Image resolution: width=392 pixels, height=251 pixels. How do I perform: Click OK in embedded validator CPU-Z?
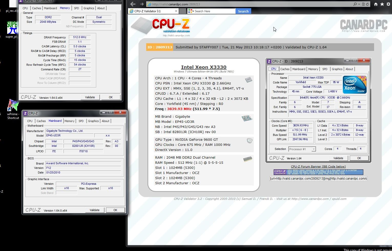[359, 158]
